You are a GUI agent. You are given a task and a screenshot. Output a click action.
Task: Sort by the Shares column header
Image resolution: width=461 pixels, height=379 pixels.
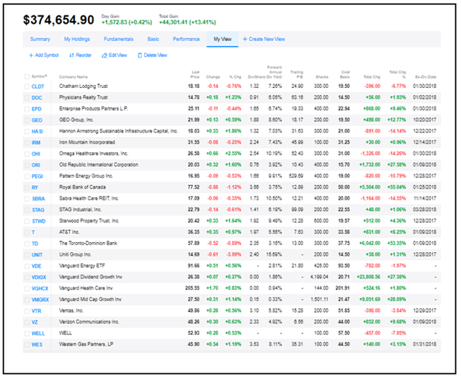tap(322, 77)
